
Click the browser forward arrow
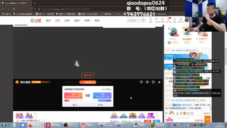point(9,9)
